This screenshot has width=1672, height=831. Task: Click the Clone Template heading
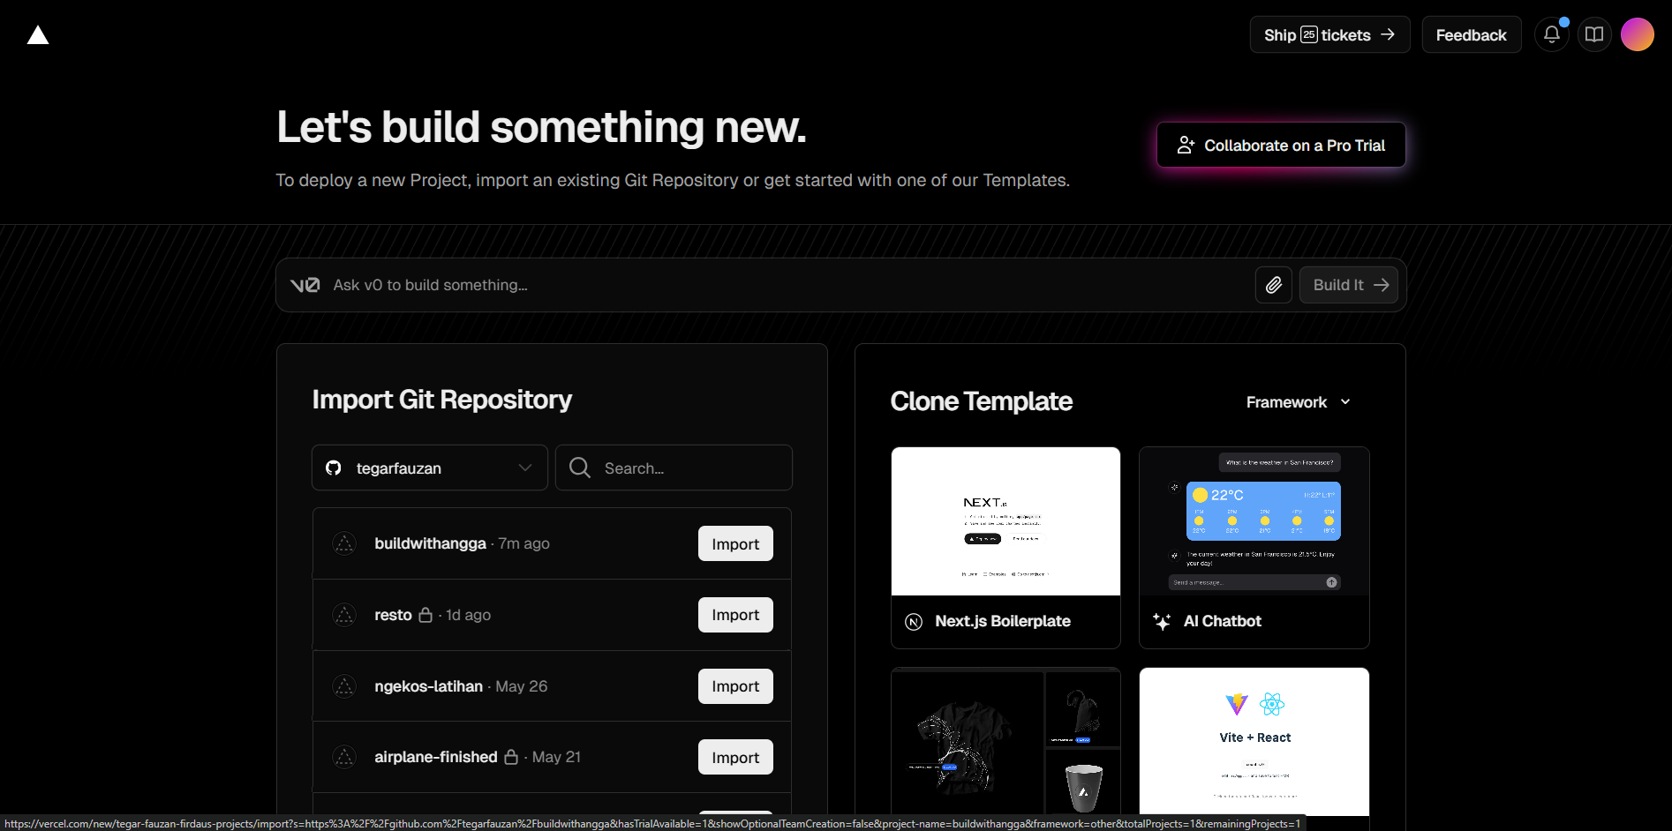click(982, 401)
